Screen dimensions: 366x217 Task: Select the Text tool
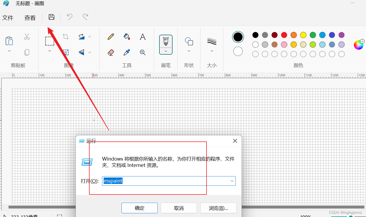[143, 37]
